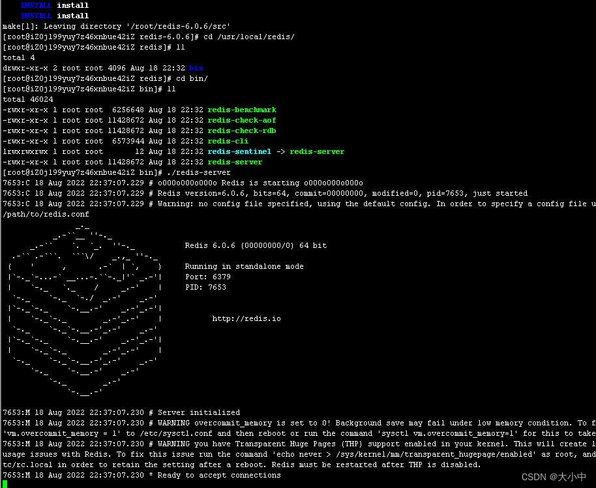Screen dimensions: 596x488
Task: Click the 'Server initialized' message
Action: (x=199, y=412)
